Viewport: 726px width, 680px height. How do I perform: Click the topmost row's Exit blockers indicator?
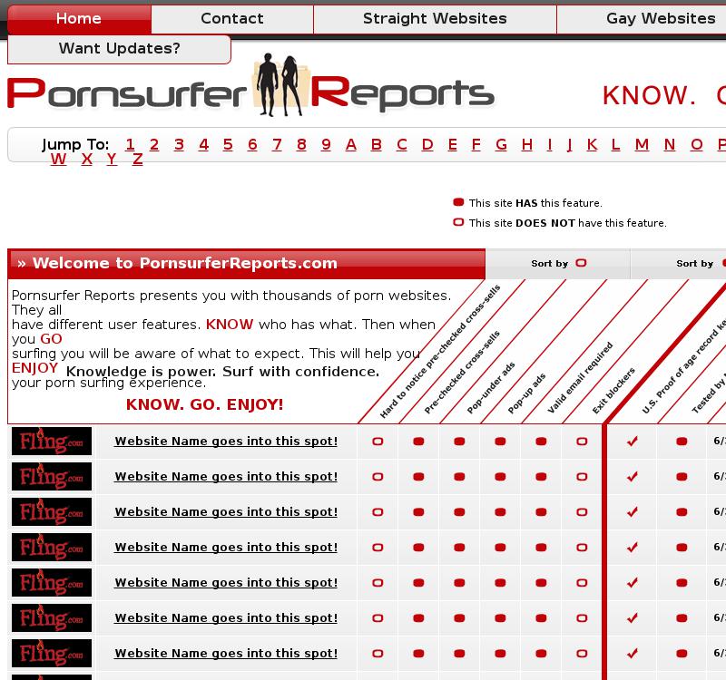tap(582, 442)
